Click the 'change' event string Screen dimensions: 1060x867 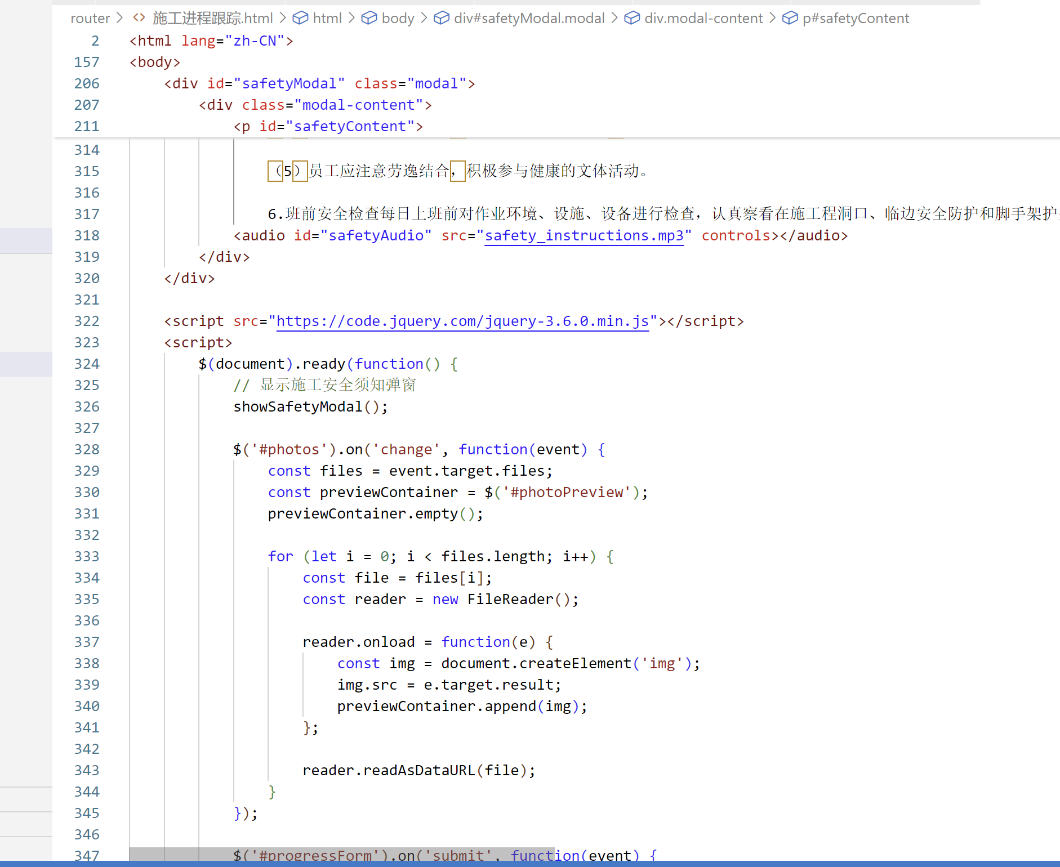[406, 449]
